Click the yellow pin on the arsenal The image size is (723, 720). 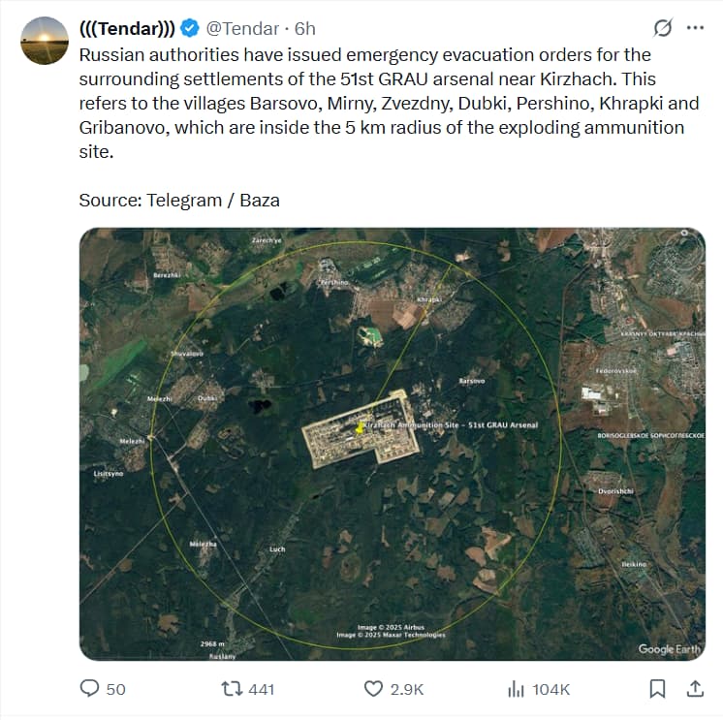click(360, 427)
